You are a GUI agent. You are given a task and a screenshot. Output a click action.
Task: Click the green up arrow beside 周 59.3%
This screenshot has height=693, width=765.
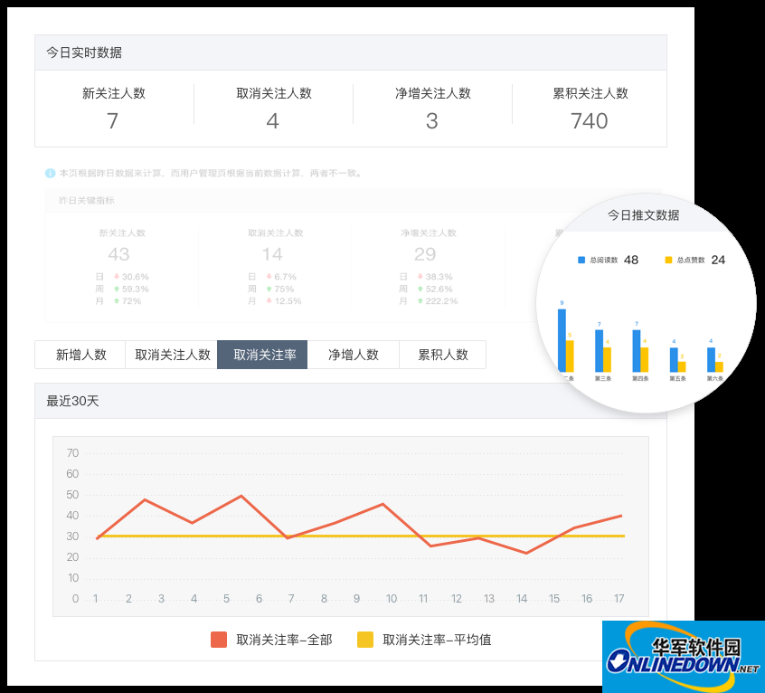(x=116, y=287)
